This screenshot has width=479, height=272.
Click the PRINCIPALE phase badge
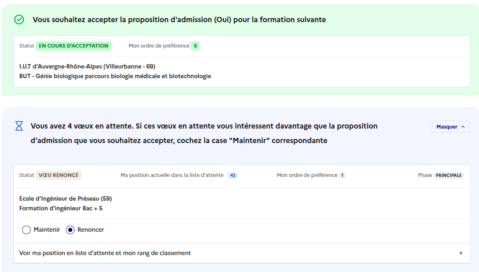point(448,175)
